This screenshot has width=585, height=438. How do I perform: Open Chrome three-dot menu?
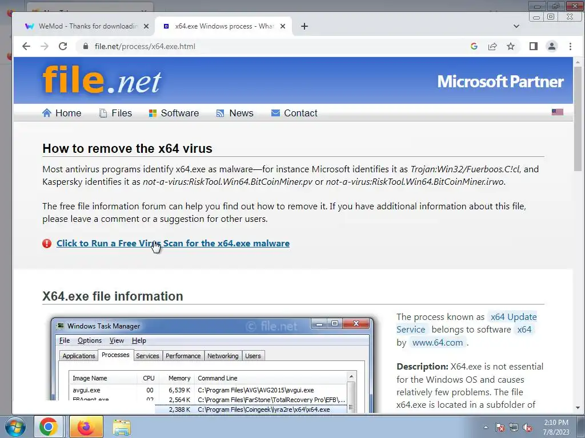click(x=570, y=46)
